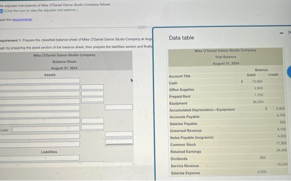Select Salaries Payable row label
Image resolution: width=291 pixels, height=181 pixels.
pos(183,124)
